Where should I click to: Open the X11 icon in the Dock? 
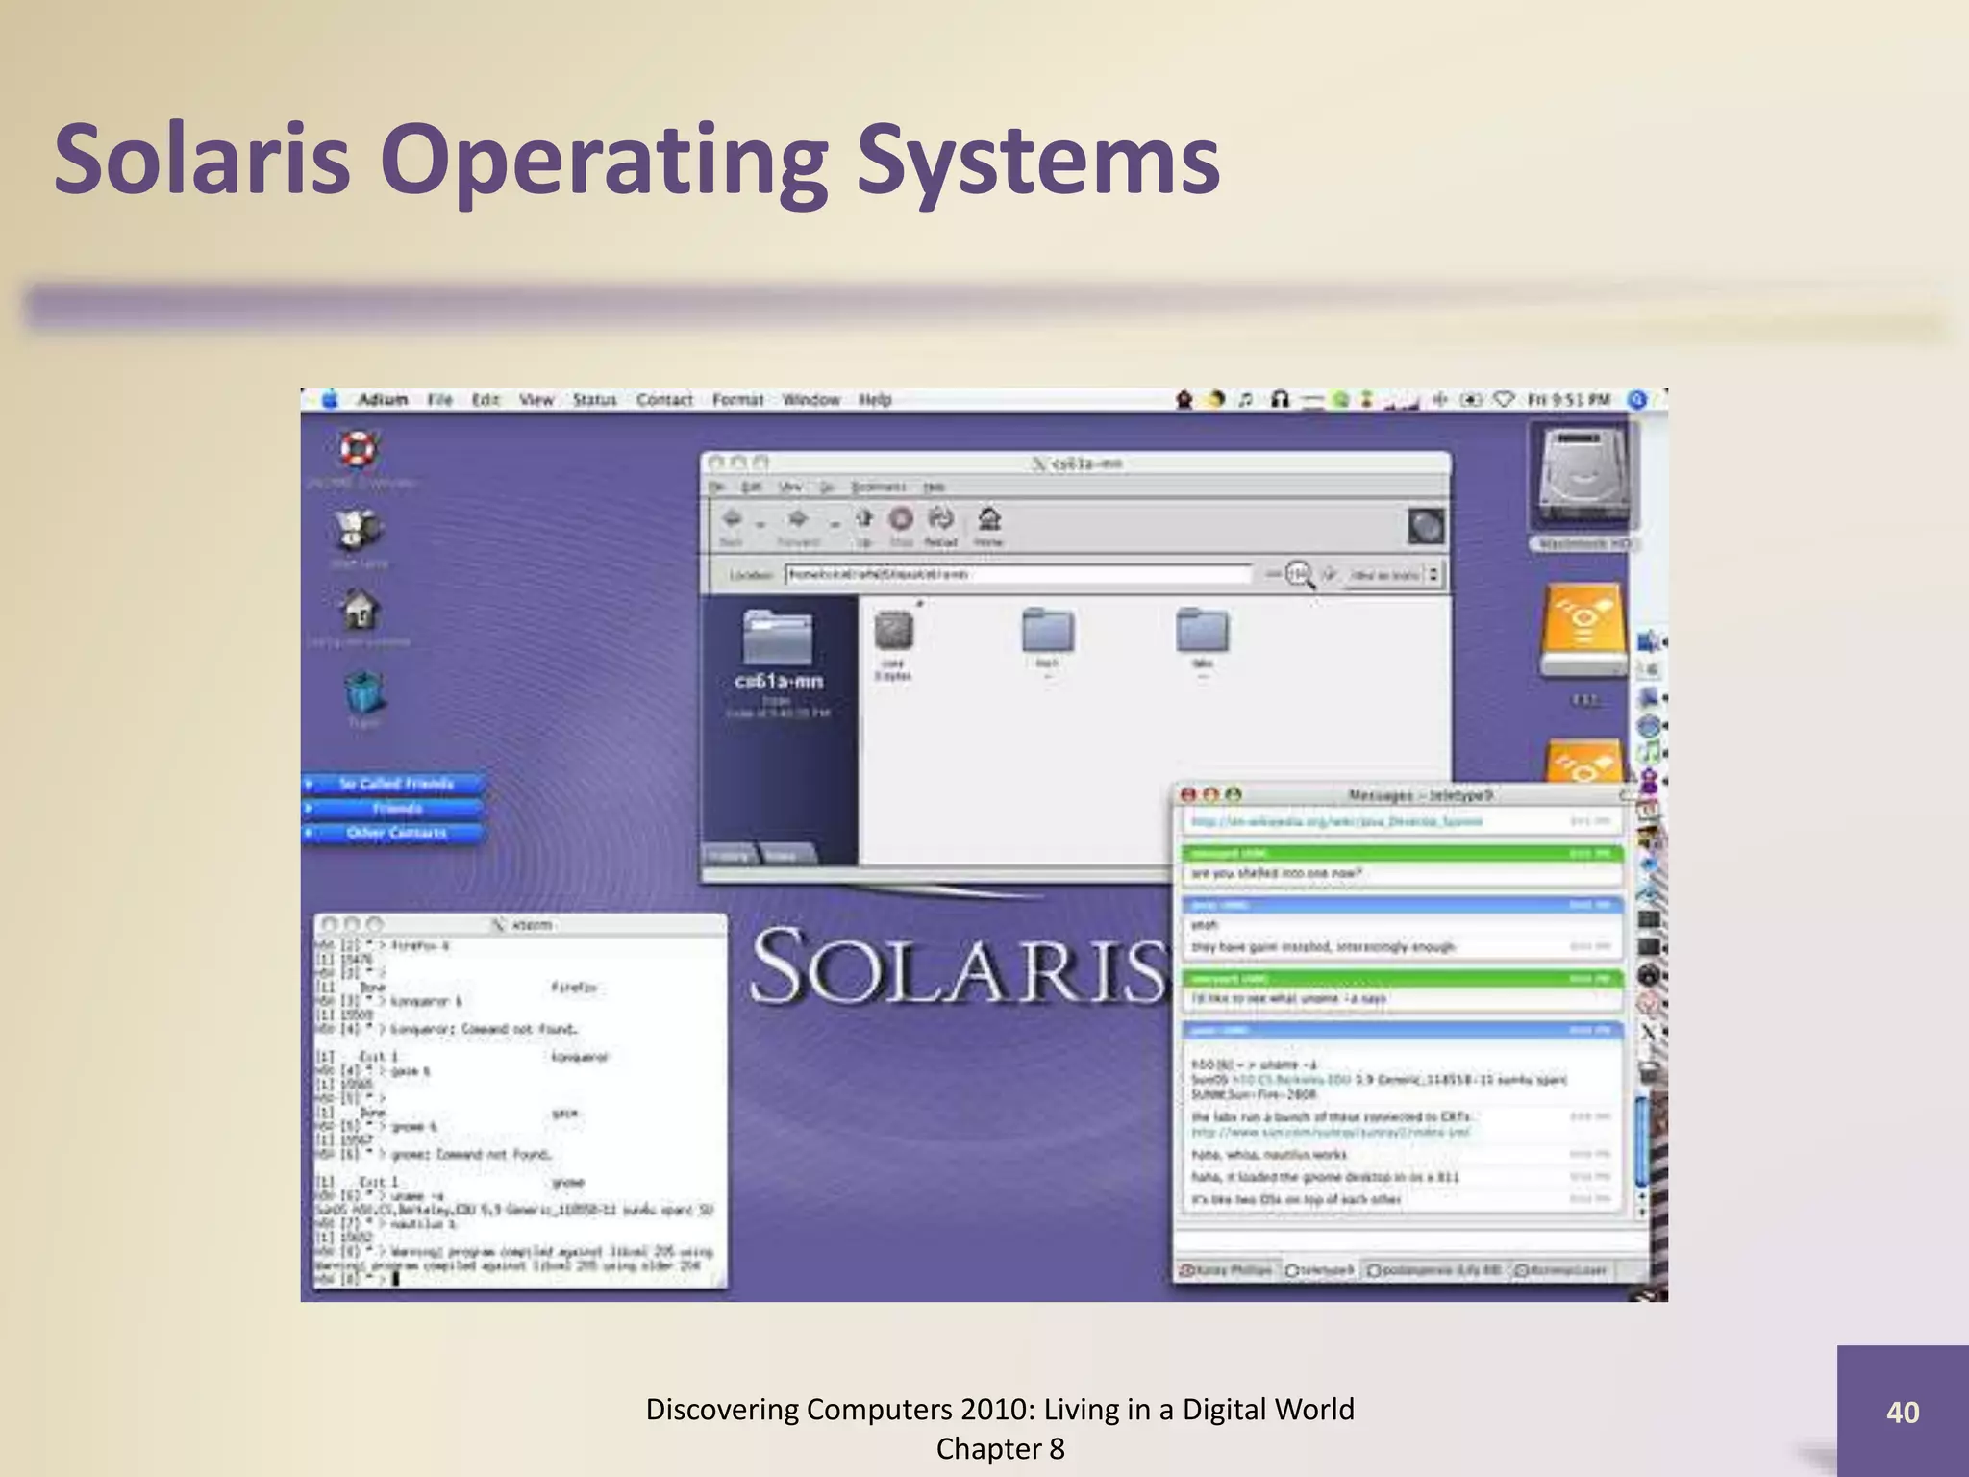[x=1648, y=1033]
